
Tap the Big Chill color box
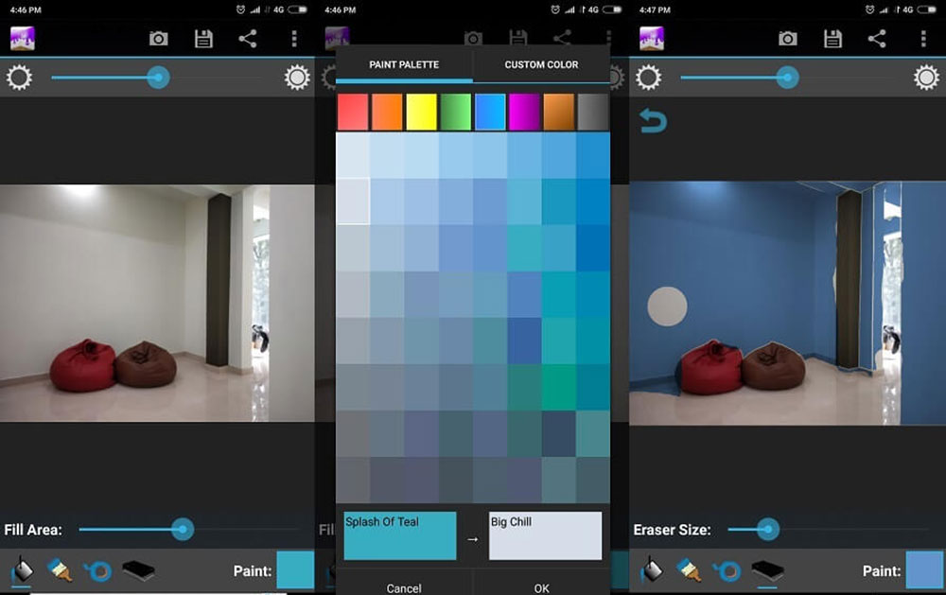coord(546,535)
